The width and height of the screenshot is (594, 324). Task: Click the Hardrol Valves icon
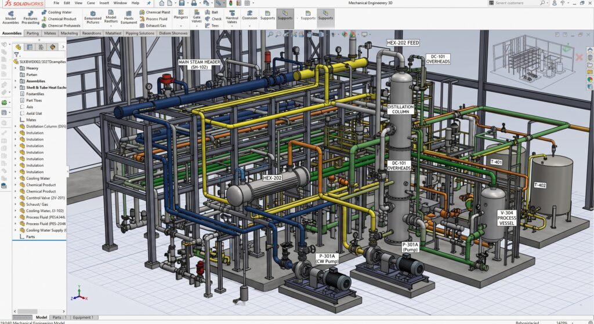(x=232, y=17)
